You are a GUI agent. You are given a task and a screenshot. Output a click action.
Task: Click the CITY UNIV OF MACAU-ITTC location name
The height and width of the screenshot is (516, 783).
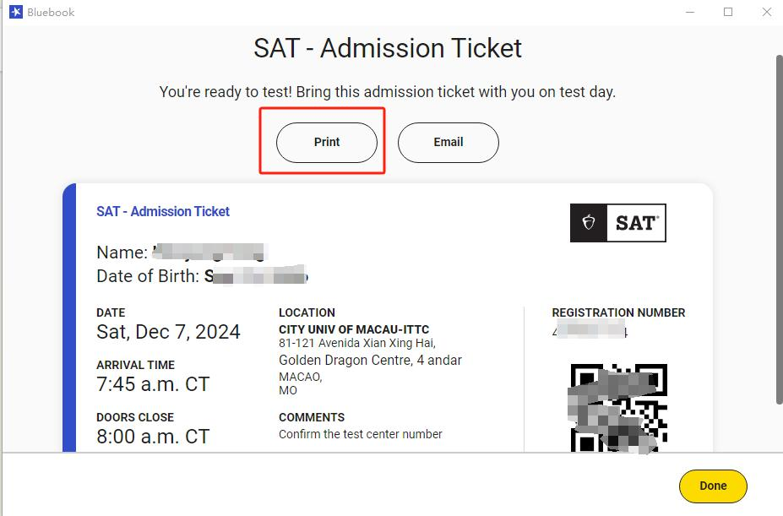point(354,329)
